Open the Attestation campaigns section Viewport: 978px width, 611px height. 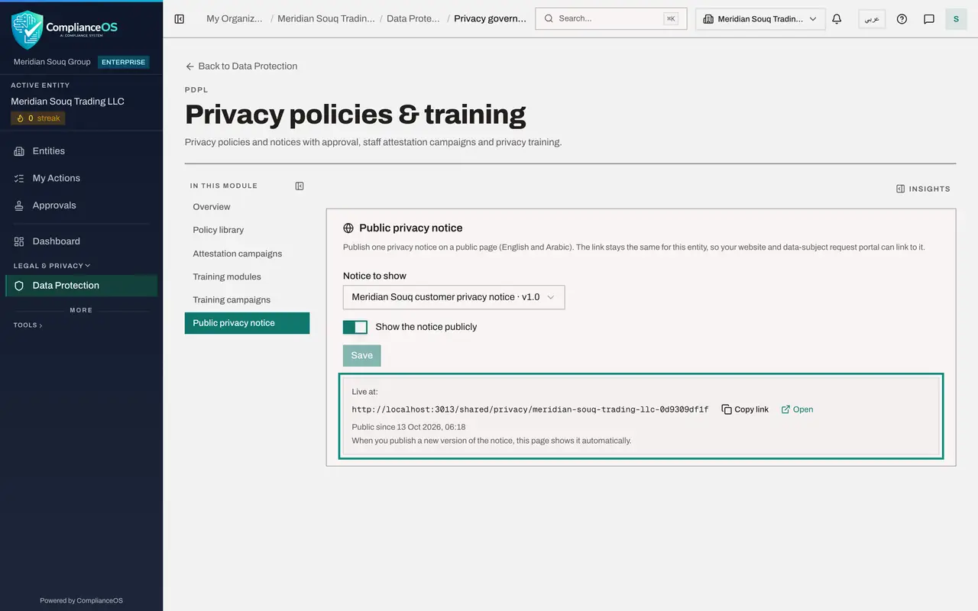click(x=247, y=254)
